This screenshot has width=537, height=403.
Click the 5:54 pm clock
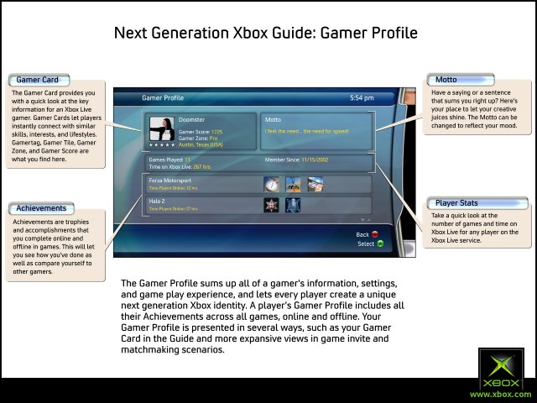tap(362, 98)
